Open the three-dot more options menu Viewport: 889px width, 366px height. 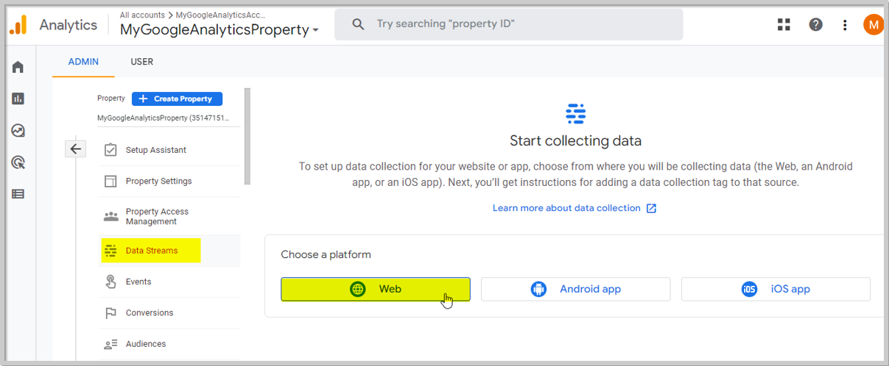845,24
